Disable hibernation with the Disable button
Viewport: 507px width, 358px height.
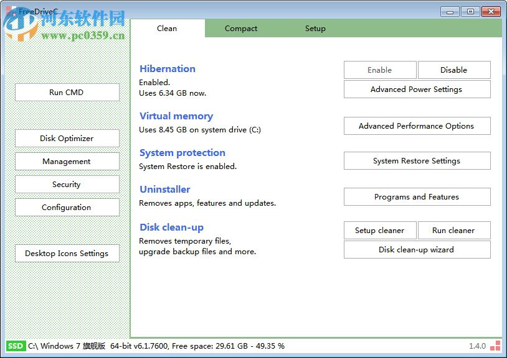pos(453,70)
